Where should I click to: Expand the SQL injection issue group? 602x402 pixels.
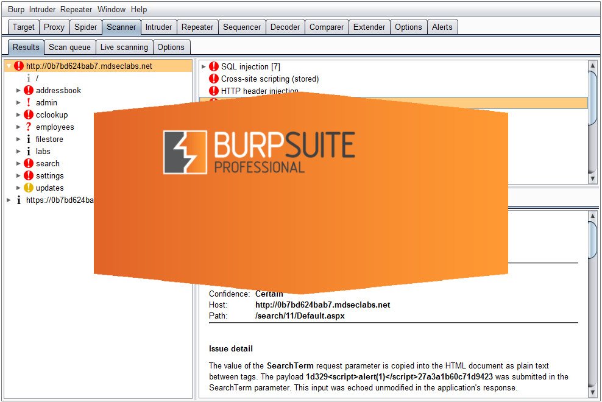[x=204, y=66]
